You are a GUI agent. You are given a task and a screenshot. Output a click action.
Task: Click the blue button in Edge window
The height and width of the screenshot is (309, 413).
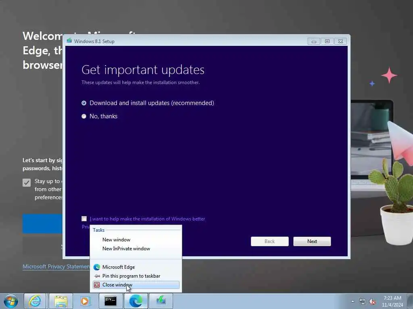pos(42,224)
